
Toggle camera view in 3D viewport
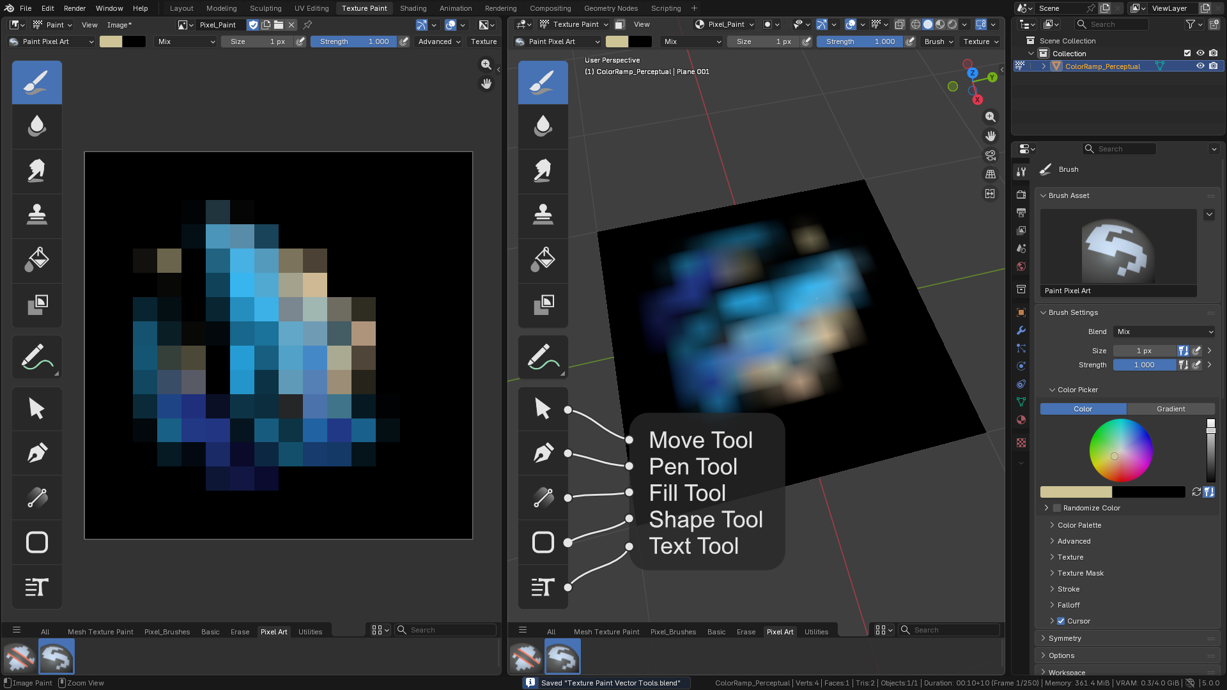[x=990, y=155]
